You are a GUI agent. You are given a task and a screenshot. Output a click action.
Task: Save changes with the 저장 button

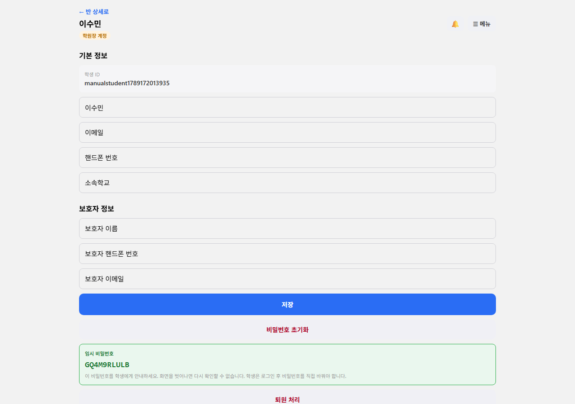(287, 304)
